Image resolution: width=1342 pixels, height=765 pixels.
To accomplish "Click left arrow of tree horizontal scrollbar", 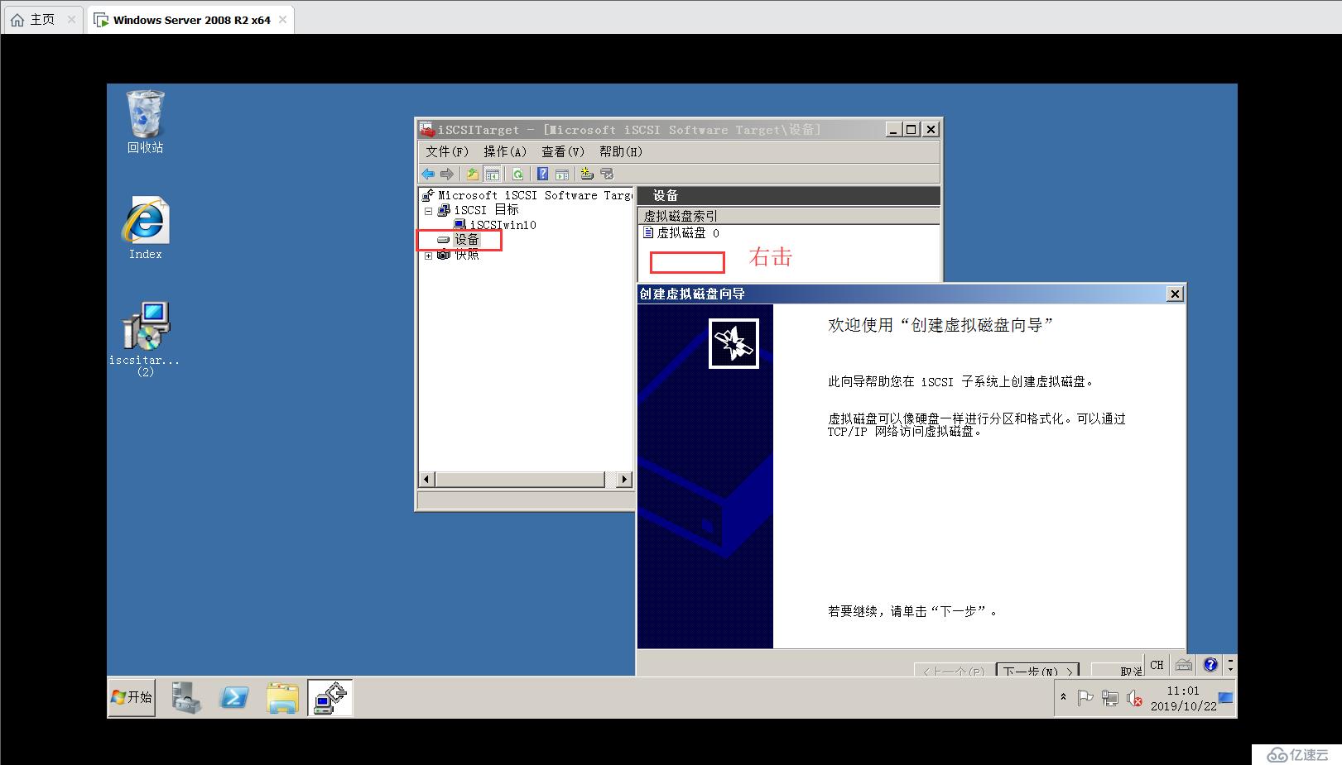I will (427, 480).
